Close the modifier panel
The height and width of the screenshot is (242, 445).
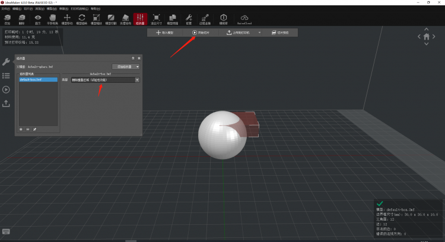point(139,58)
